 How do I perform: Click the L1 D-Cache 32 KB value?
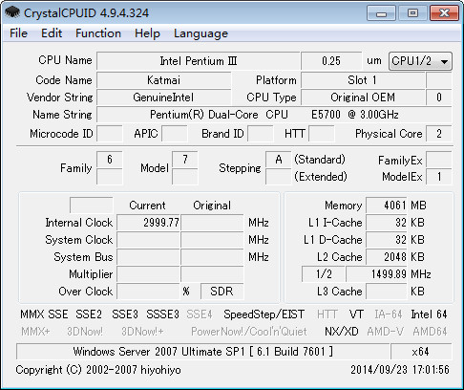(387, 240)
